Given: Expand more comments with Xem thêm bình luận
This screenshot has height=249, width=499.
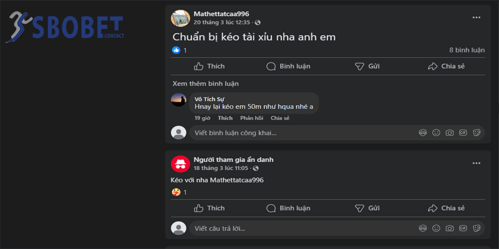Looking at the screenshot, I should [x=205, y=83].
